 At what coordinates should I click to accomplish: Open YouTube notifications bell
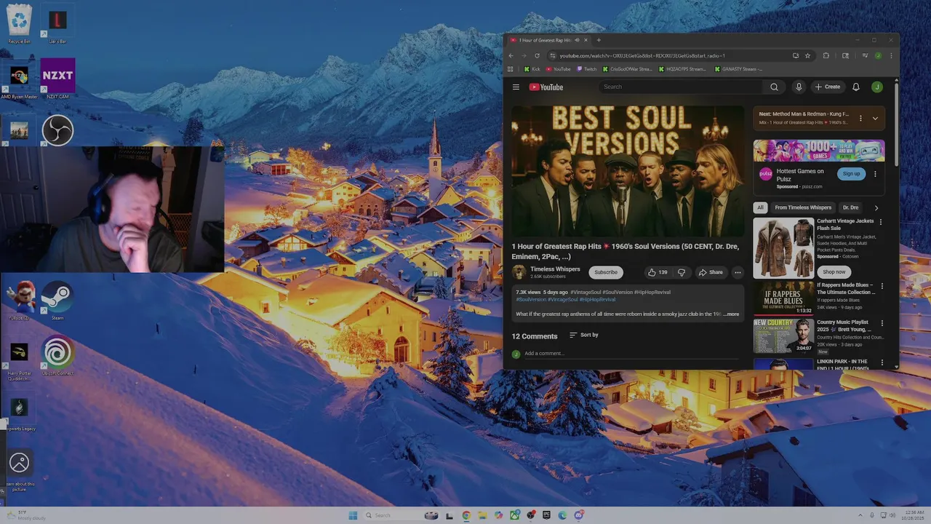coord(856,87)
